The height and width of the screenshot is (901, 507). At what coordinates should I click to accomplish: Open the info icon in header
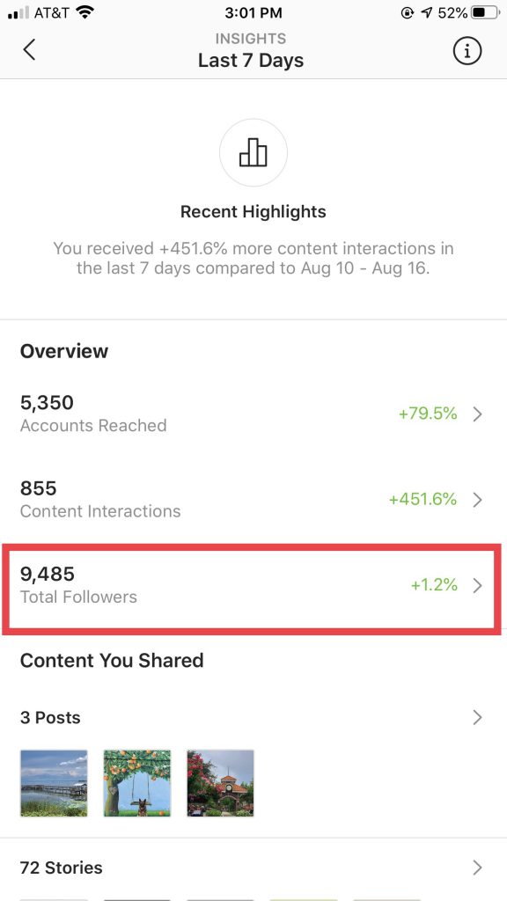pyautogui.click(x=467, y=52)
